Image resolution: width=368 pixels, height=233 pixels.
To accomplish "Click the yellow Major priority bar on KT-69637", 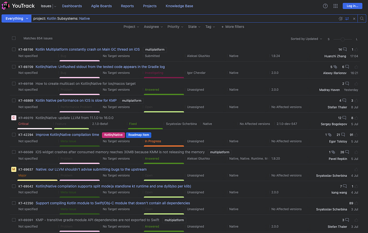I will pyautogui.click(x=37, y=180).
